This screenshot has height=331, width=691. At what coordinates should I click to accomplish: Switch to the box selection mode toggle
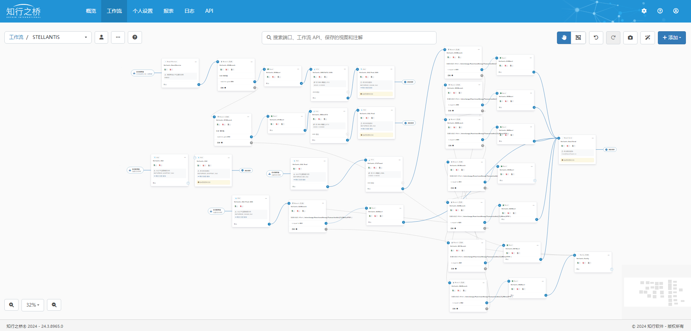[x=578, y=37]
